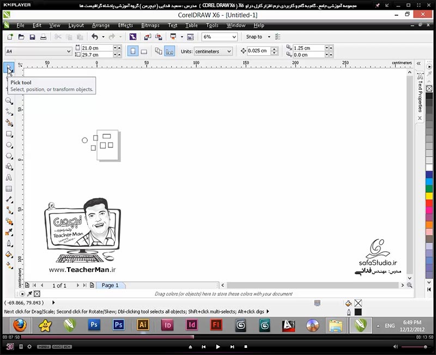Click the page width 21.0 cm field
Screen dimensions: 436x355
tap(97, 48)
